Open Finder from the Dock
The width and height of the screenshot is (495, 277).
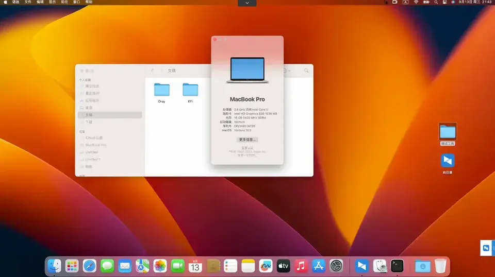point(54,266)
